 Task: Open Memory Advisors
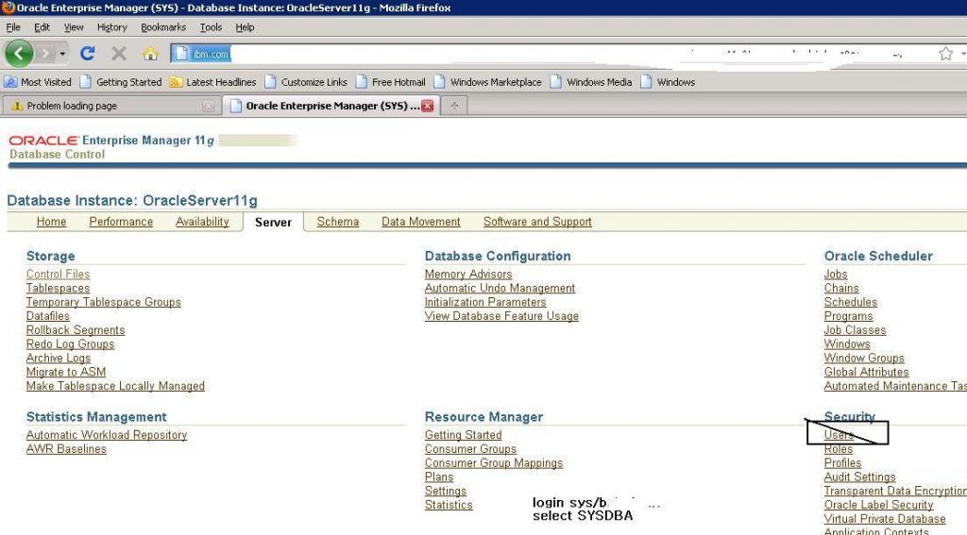[468, 275]
